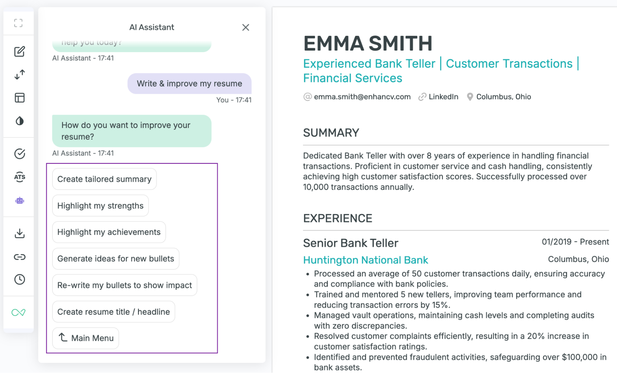
Task: Select the import/export arrows icon
Action: point(19,74)
